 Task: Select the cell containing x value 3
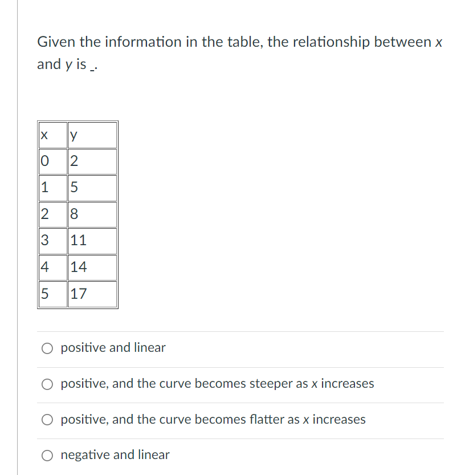(52, 241)
